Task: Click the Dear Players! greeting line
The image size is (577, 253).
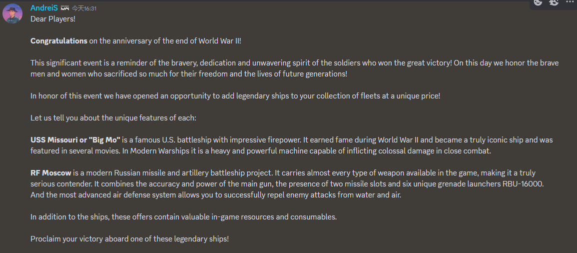Action: [x=53, y=19]
